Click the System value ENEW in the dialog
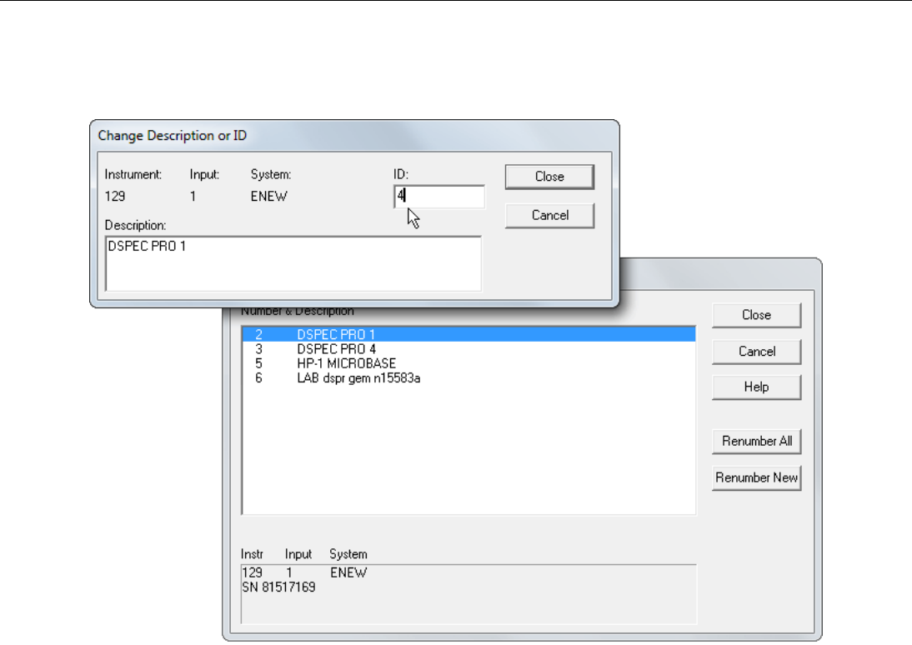This screenshot has height=645, width=912. point(268,197)
